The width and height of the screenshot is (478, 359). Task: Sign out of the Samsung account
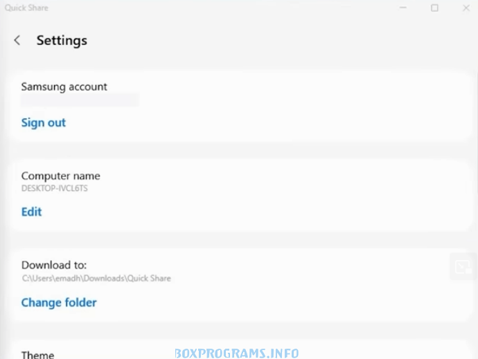(x=43, y=122)
